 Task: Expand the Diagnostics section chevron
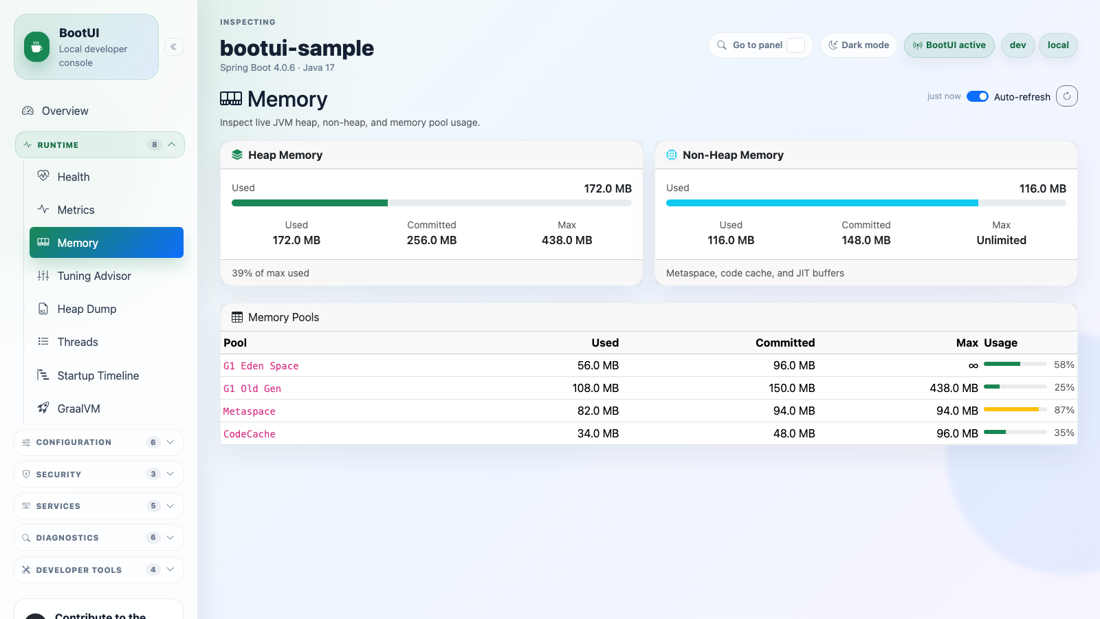click(170, 537)
